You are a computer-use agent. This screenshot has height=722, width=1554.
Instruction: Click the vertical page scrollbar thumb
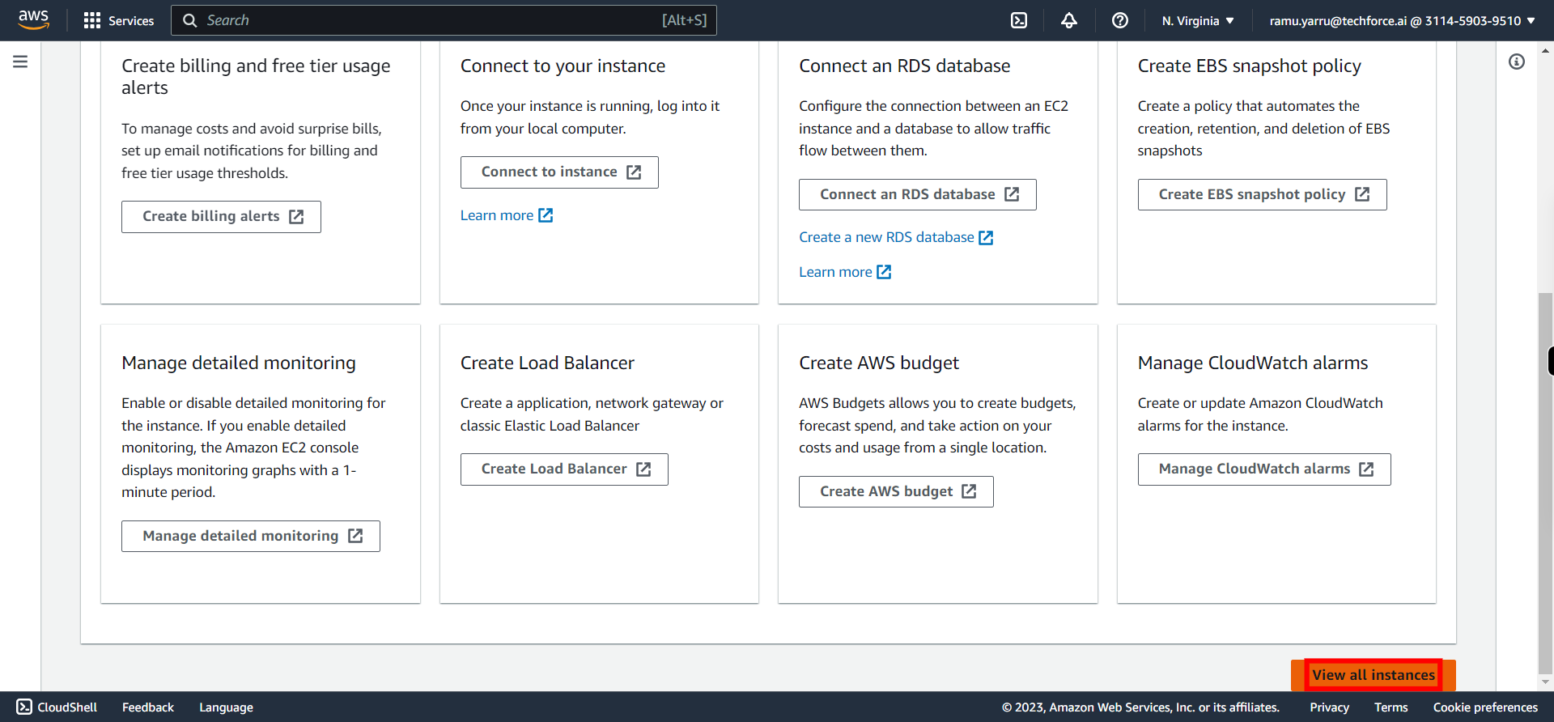tap(1545, 482)
